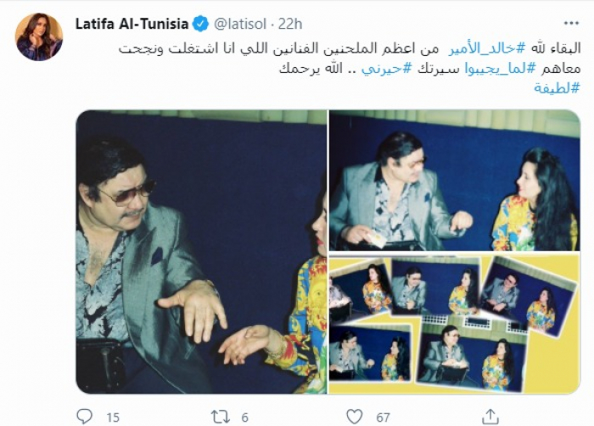This screenshot has width=594, height=426.
Task: Click the retweet count 6
Action: (244, 418)
